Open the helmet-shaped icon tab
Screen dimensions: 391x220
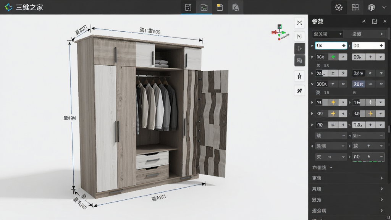click(235, 7)
